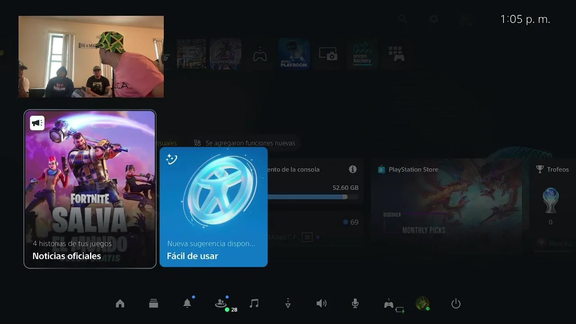Open the Fácil de usar card
576x324 pixels.
[x=214, y=207]
